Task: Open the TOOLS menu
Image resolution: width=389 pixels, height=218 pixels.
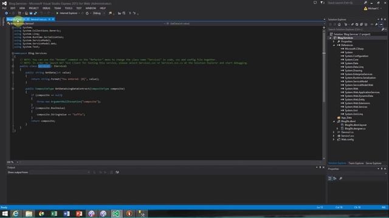Action: pyautogui.click(x=69, y=8)
